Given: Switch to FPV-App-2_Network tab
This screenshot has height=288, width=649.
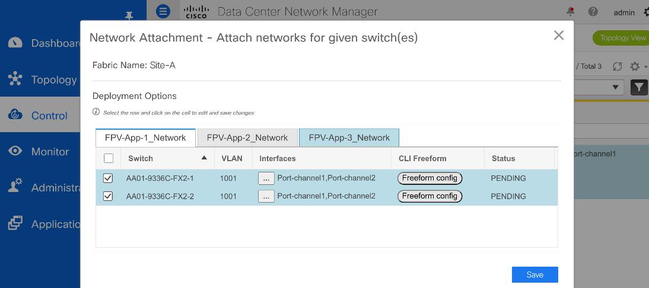Looking at the screenshot, I should point(247,137).
